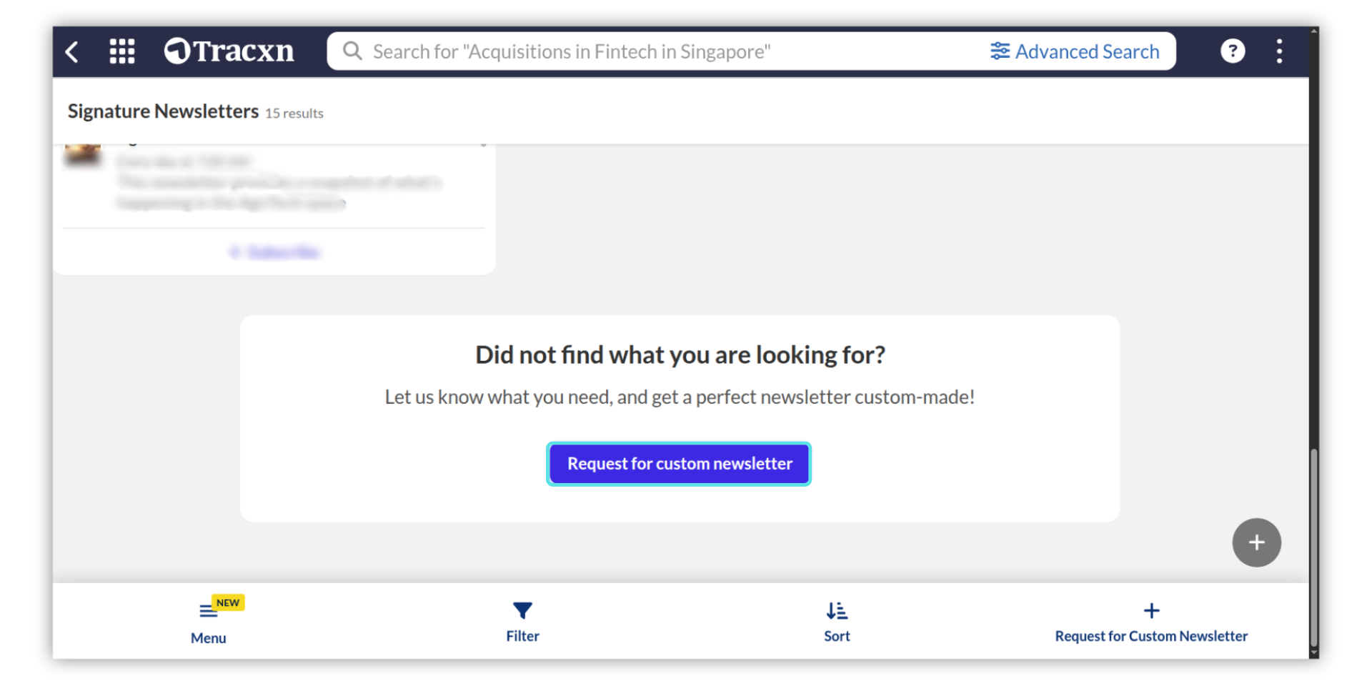1372x686 pixels.
Task: Open Menu in the bottom bar
Action: coord(208,622)
